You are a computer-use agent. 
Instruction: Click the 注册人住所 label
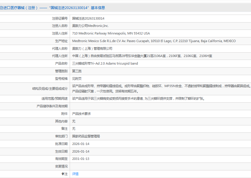tap(60, 33)
